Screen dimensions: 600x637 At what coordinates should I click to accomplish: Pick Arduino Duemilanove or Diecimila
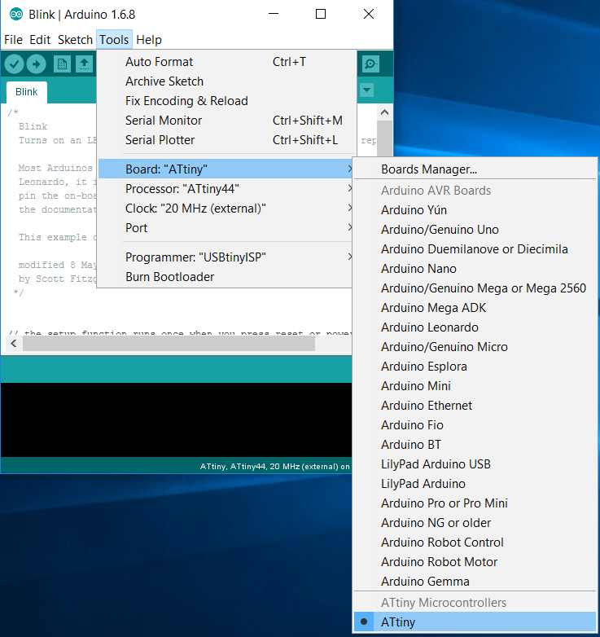[x=475, y=249]
